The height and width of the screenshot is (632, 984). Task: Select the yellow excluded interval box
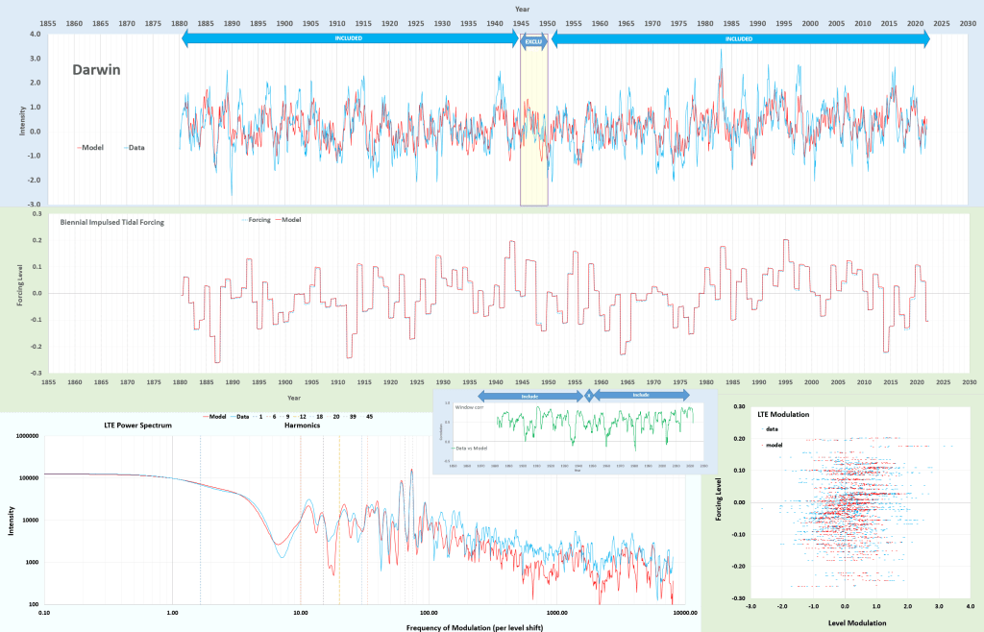tap(533, 125)
